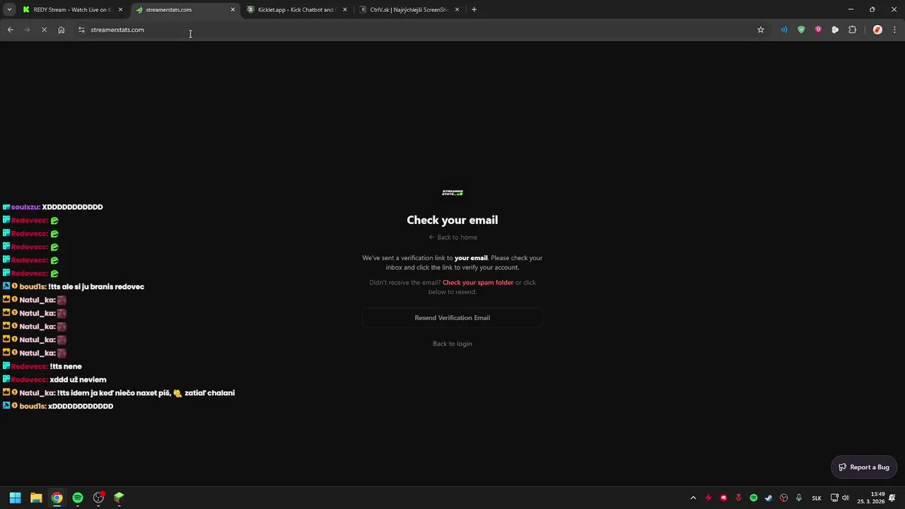Open File Explorer from the taskbar

point(36,498)
